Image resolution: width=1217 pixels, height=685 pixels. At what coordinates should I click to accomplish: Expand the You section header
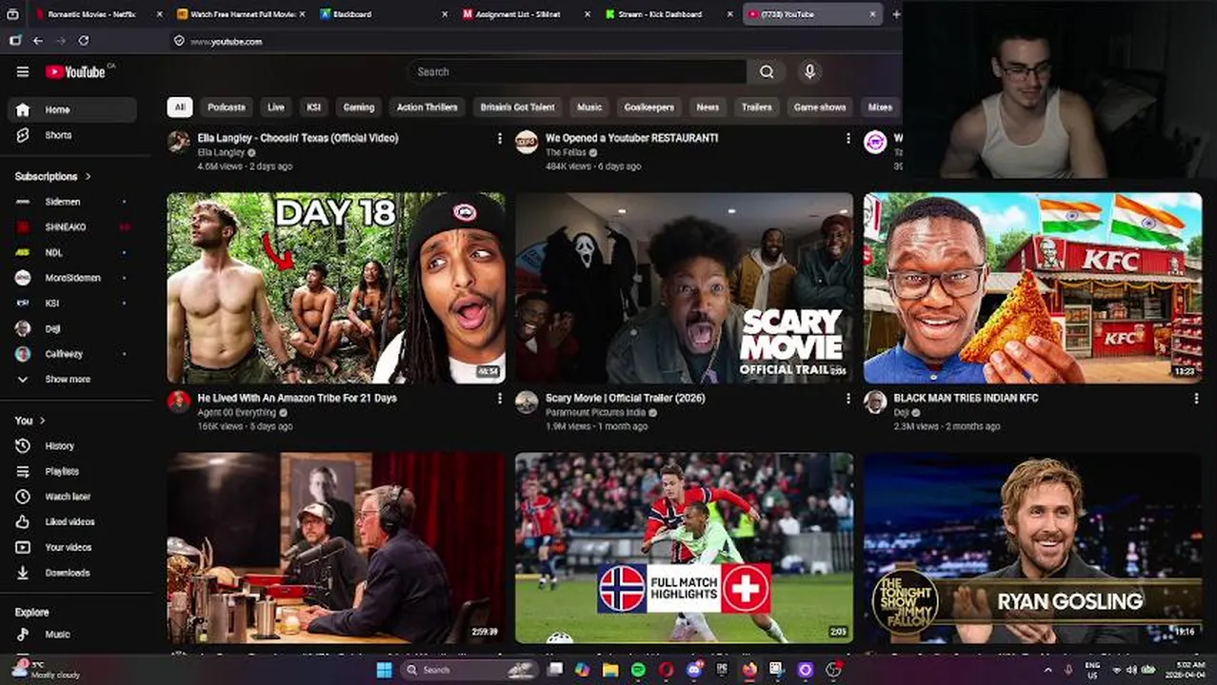(x=30, y=420)
